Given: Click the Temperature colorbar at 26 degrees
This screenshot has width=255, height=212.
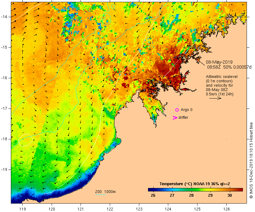Looking at the screenshot, I should [153, 190].
